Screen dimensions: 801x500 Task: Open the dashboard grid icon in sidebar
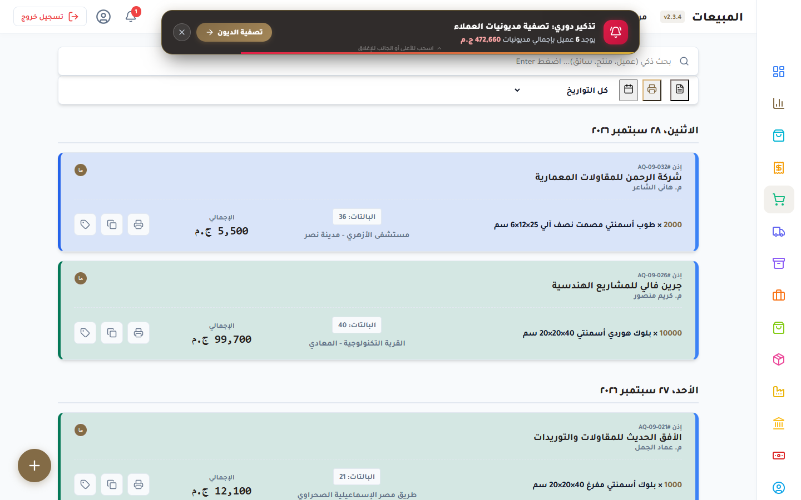point(779,72)
